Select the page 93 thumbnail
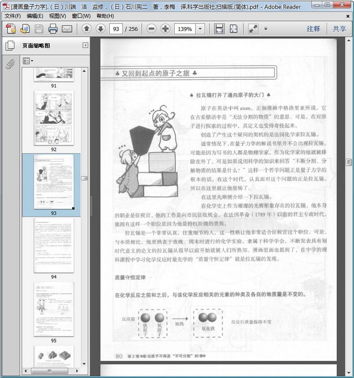Image resolution: width=354 pixels, height=378 pixels. (54, 182)
